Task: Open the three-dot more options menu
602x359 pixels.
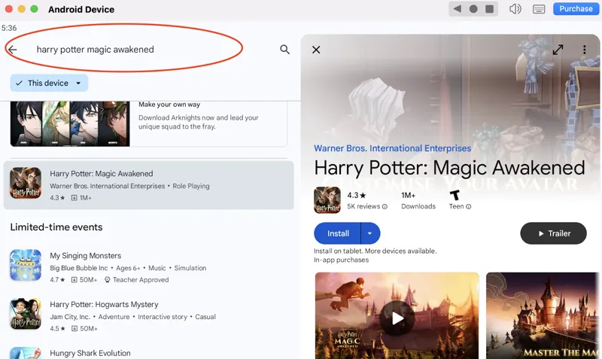Action: click(584, 50)
